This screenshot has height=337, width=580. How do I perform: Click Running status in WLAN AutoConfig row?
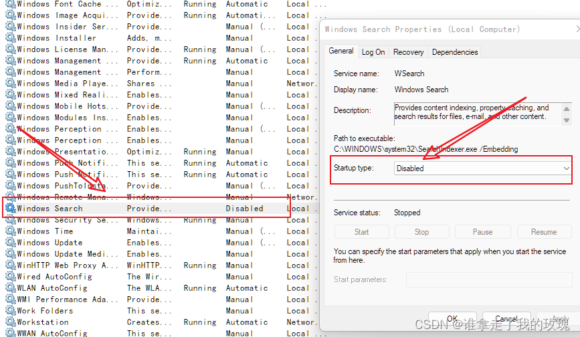pos(200,288)
